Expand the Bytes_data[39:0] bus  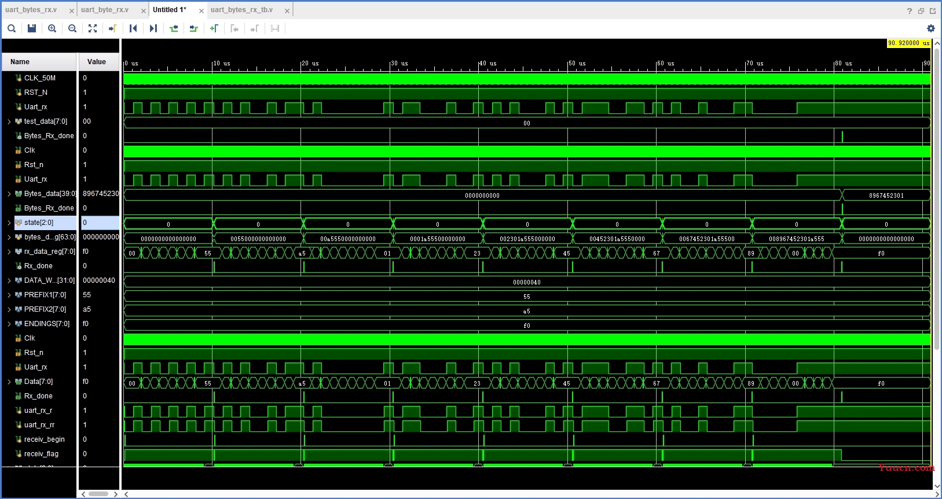click(x=9, y=194)
